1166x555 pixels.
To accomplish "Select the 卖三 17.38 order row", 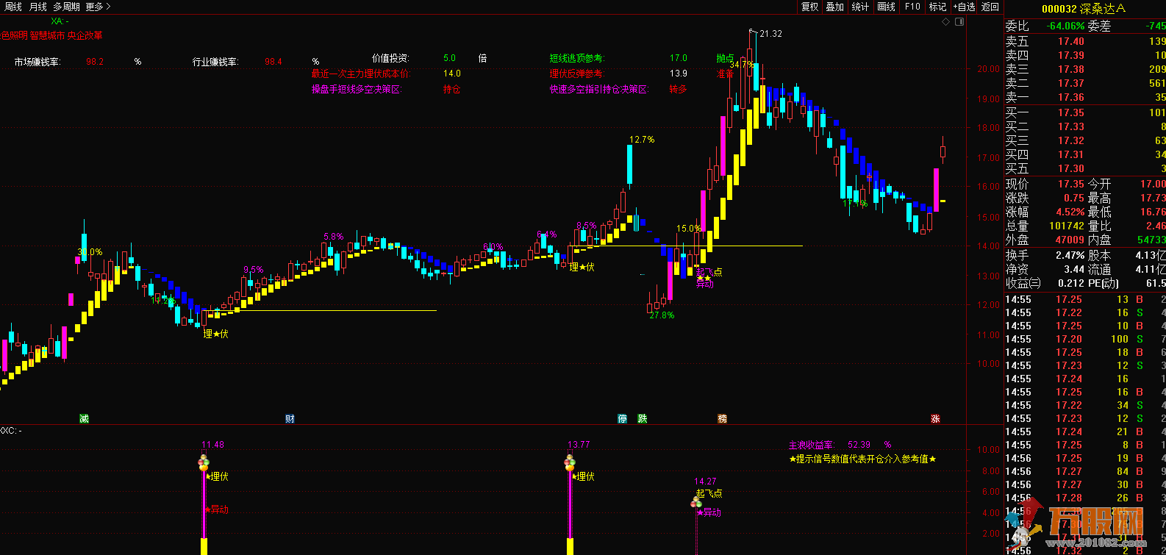I will coord(1085,69).
